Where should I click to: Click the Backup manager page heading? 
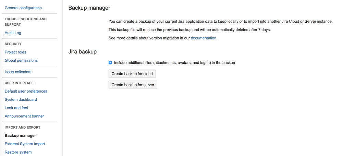(89, 8)
